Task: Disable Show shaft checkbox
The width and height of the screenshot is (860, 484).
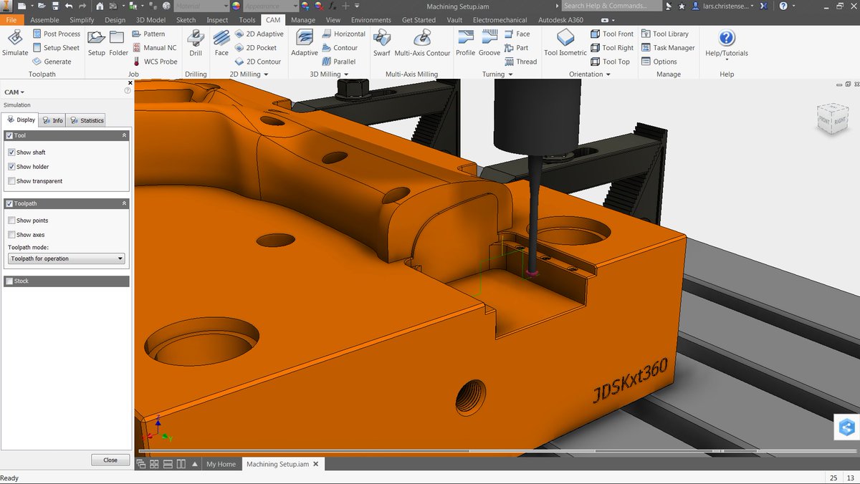Action: coord(11,153)
